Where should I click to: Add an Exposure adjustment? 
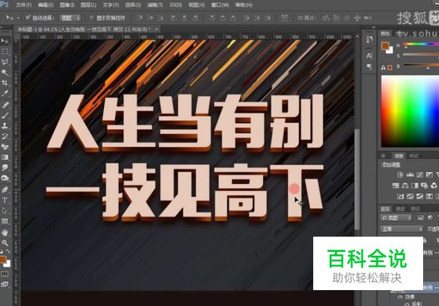(x=429, y=175)
